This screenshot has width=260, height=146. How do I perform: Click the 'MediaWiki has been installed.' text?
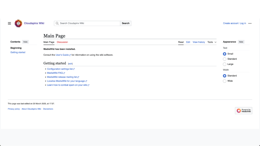tap(59, 49)
